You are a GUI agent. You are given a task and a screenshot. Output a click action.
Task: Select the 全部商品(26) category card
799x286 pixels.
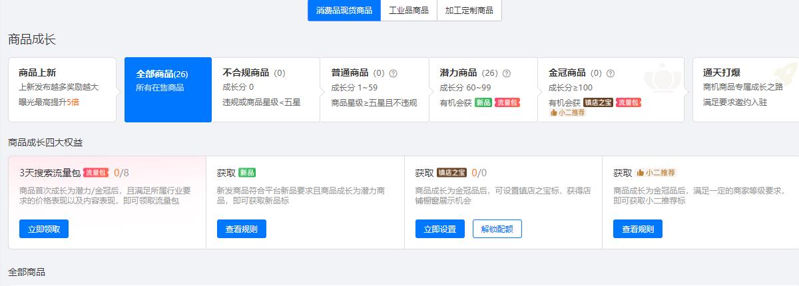168,90
